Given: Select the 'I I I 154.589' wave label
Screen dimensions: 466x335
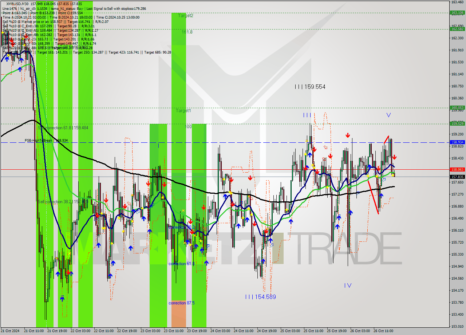Looking at the screenshot, I should (x=261, y=297).
